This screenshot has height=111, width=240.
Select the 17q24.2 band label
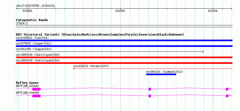tap(22, 23)
